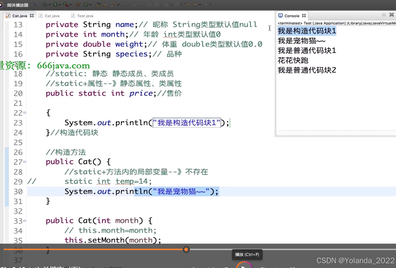Click the green Run button

[55, 4]
